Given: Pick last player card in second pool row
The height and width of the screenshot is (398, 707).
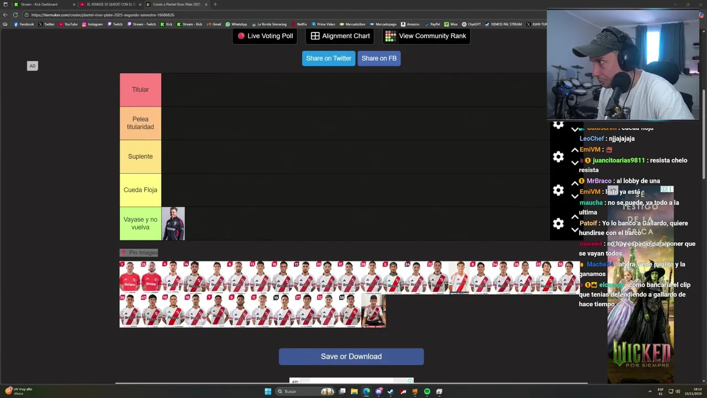Looking at the screenshot, I should click(x=373, y=311).
